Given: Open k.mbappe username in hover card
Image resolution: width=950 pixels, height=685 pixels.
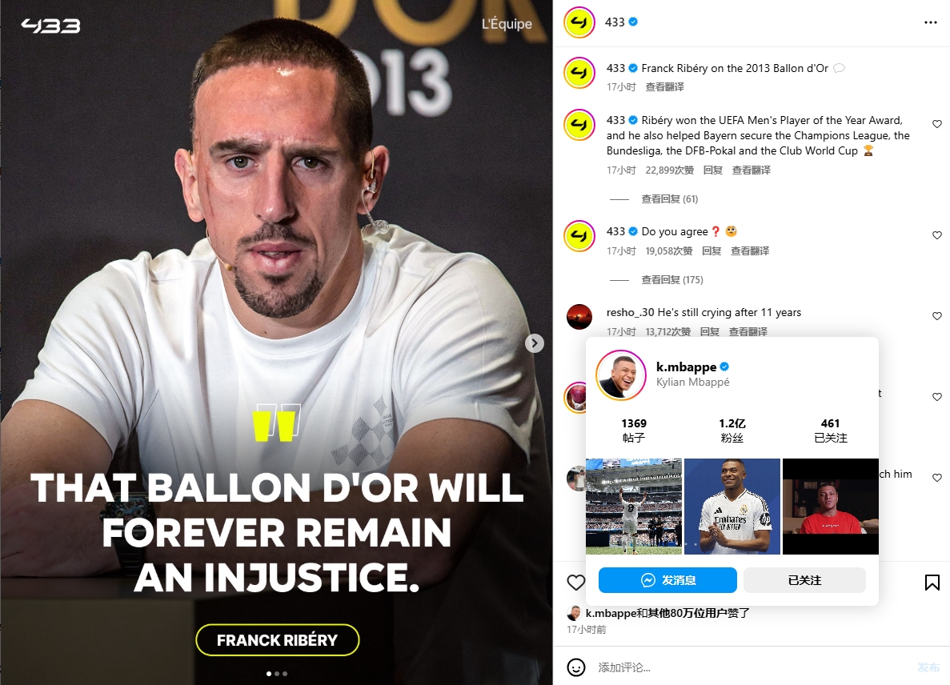Looking at the screenshot, I should [x=686, y=367].
